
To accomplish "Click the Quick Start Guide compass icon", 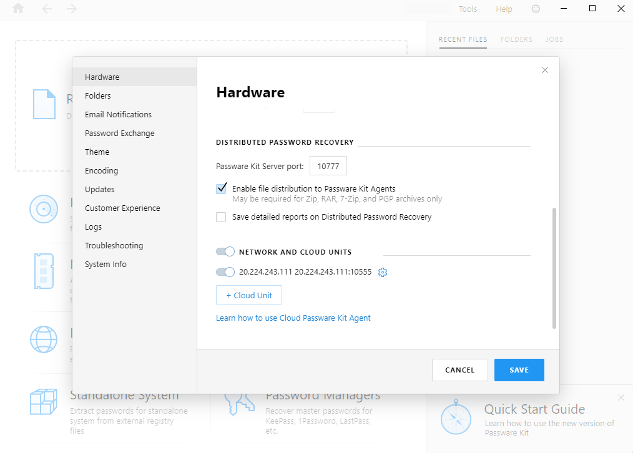I will pyautogui.click(x=456, y=417).
